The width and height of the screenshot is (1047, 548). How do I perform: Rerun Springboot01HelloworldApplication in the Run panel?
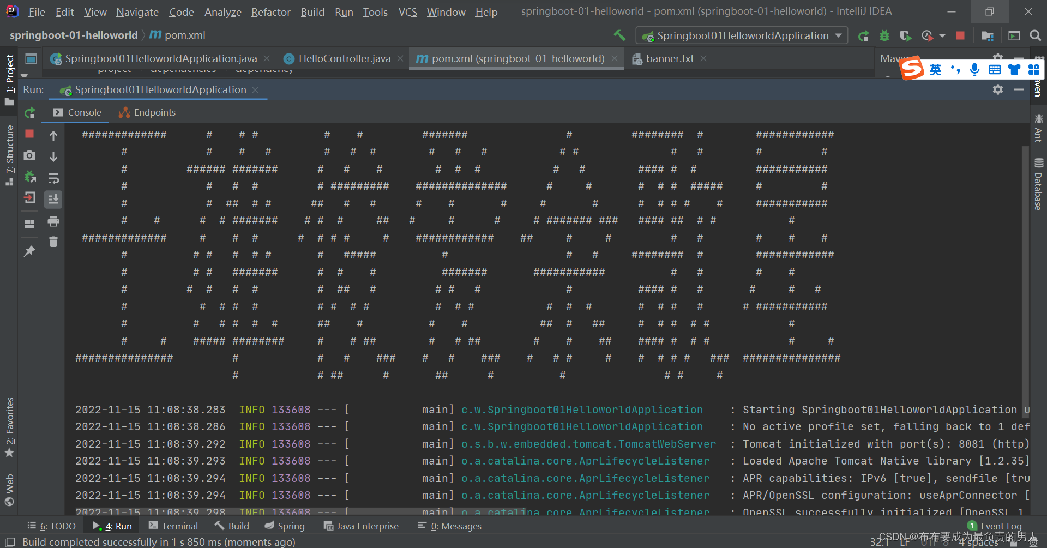30,113
